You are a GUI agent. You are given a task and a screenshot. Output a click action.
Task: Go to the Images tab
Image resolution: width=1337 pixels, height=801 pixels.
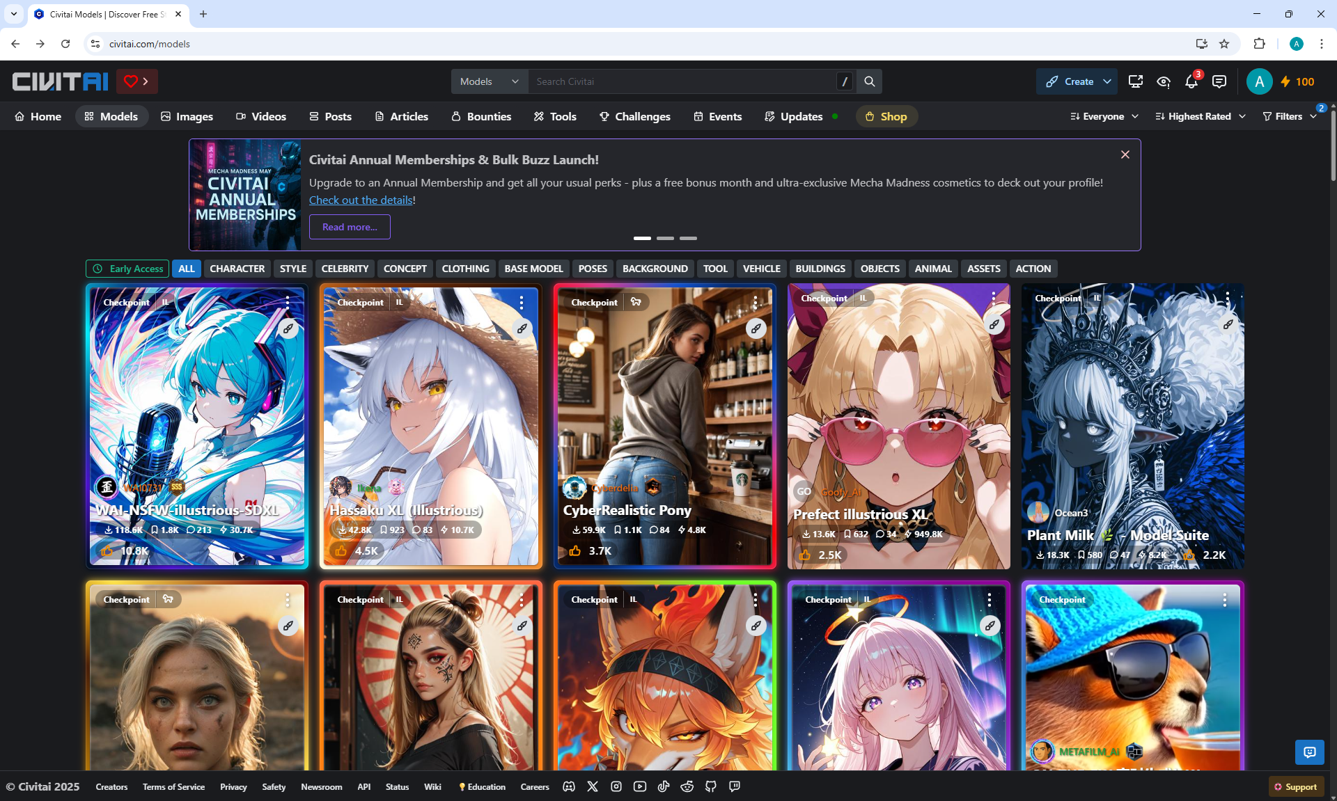187,116
